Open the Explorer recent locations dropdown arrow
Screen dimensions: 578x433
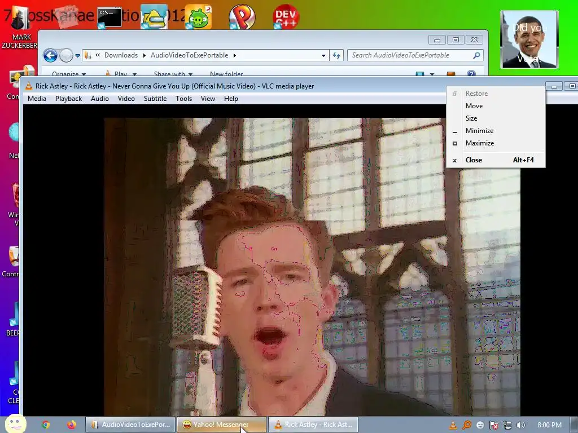(77, 56)
